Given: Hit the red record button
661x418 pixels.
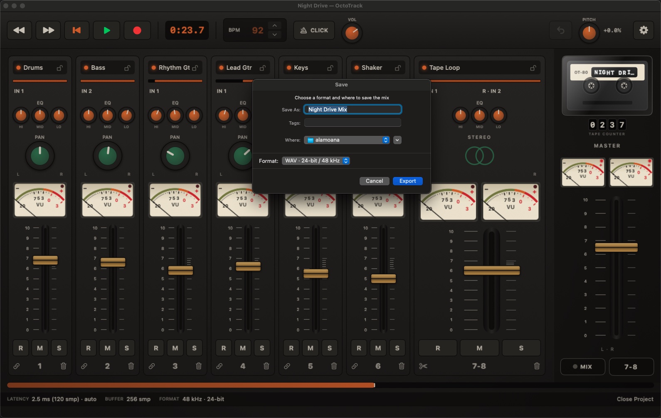Looking at the screenshot, I should click(x=137, y=30).
